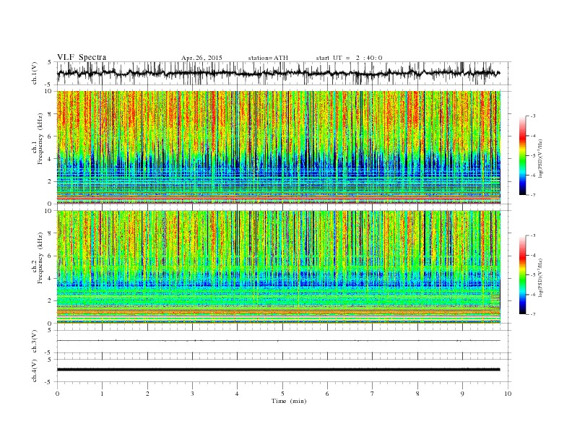Screen dimensions: 572x442
Task: Select the ch.2 "Frequency (kHz)" axis title
Action: (40, 258)
